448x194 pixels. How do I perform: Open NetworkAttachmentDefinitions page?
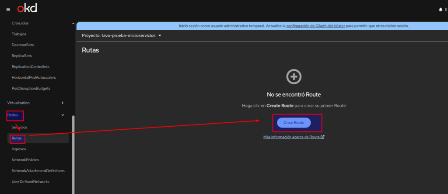coord(38,171)
